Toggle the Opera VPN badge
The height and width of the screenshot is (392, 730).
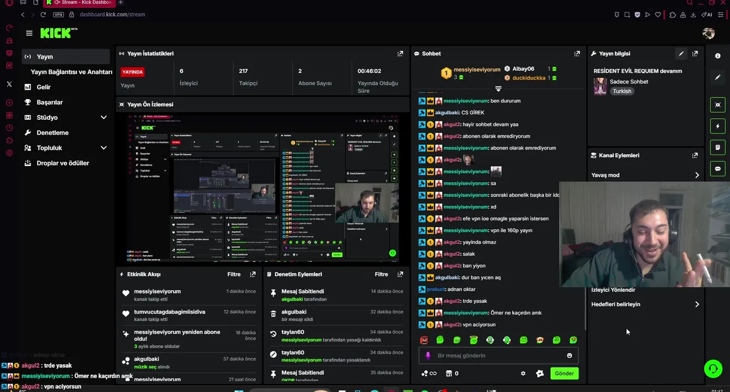(58, 15)
